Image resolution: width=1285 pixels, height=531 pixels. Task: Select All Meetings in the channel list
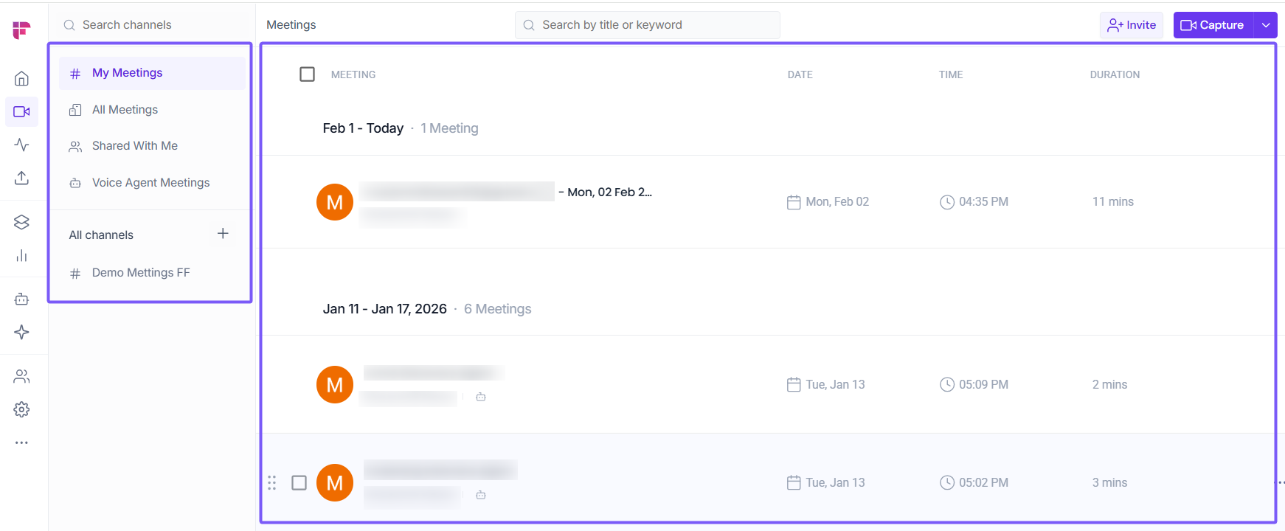pyautogui.click(x=125, y=110)
